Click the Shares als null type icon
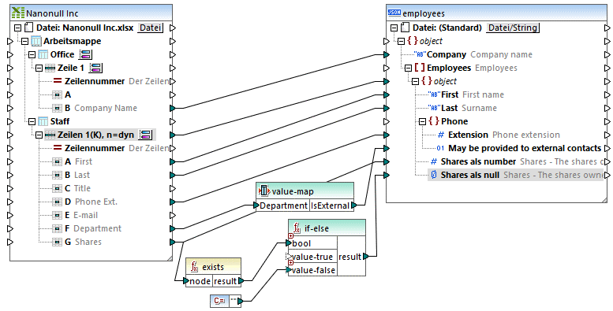Image resolution: width=613 pixels, height=311 pixels. [x=434, y=175]
